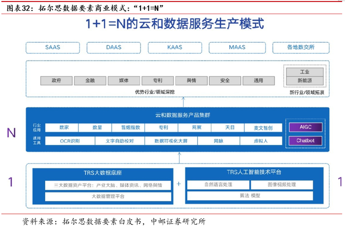Select the 媒体 industry box
Viewport: 345px width, 230px height.
[x=124, y=81]
